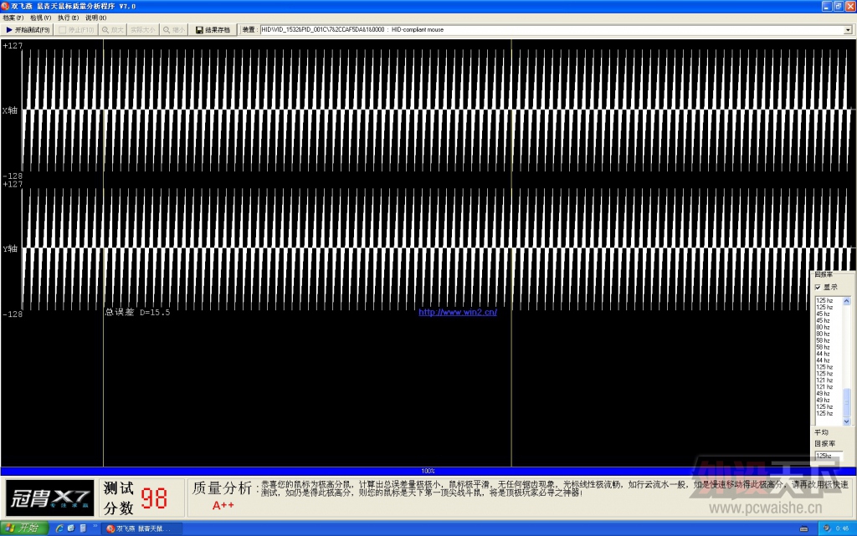The image size is (857, 536).
Task: Toggle the 显示 report rate checkbox
Action: click(818, 287)
